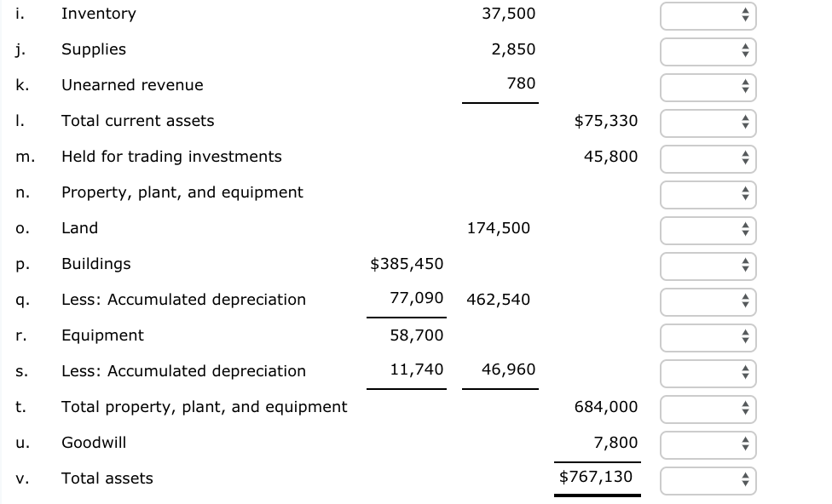Open the dropdown next to Goodwill
832x504 pixels.
pos(707,445)
